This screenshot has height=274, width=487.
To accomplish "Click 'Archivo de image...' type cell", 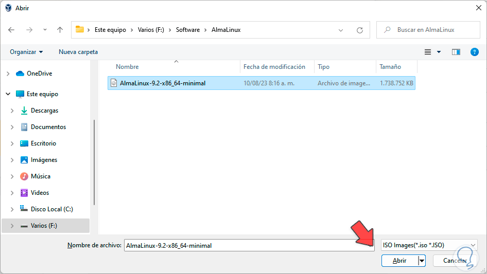I will [x=344, y=83].
